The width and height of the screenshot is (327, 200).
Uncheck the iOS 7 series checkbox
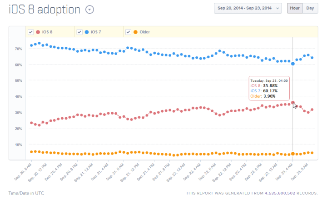point(79,32)
